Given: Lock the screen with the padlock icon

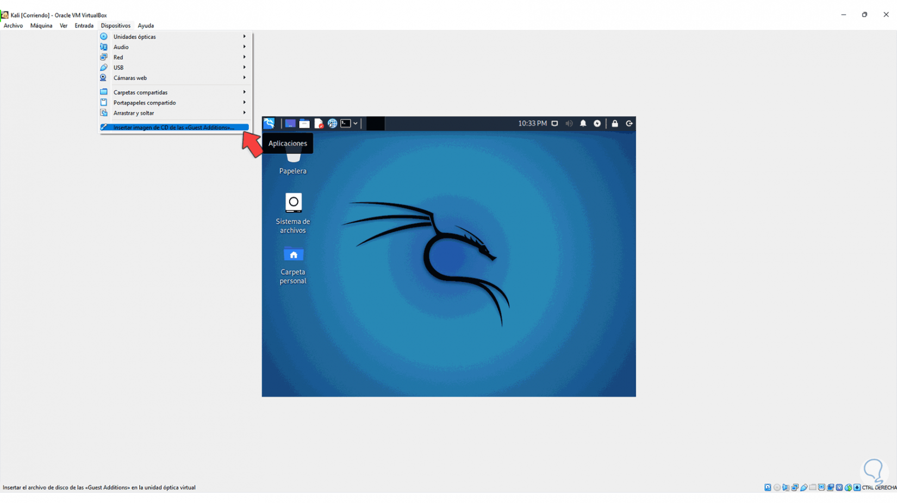Looking at the screenshot, I should (x=615, y=123).
